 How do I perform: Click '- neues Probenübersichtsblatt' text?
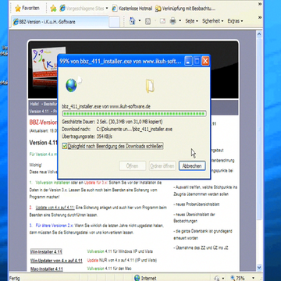pyautogui.click(x=197, y=205)
